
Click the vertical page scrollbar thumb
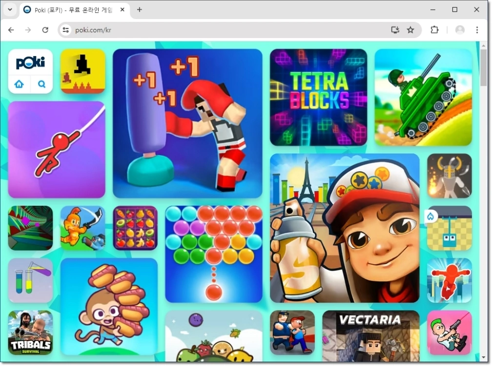[484, 67]
